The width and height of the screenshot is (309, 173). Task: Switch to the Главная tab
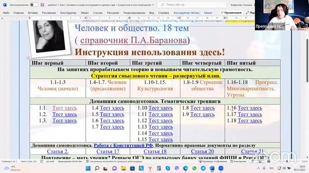[x=18, y=13]
